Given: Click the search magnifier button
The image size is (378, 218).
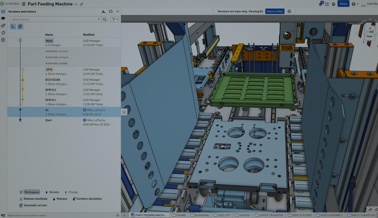Looking at the screenshot, I should click(105, 19).
